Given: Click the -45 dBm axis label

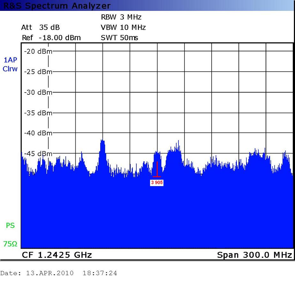Looking at the screenshot, I should coord(38,154).
